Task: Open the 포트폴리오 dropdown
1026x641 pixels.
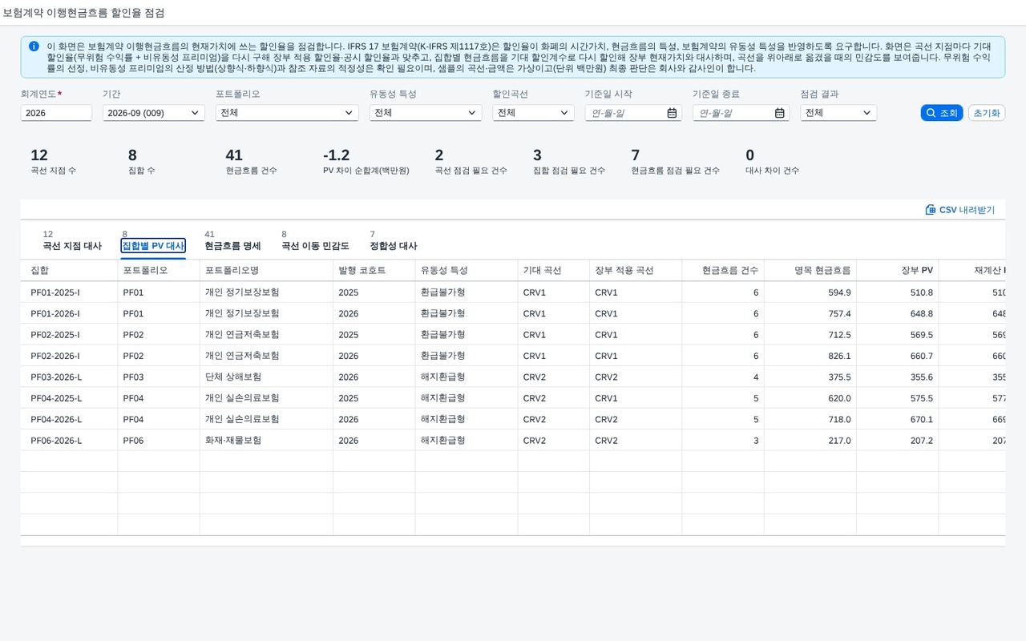Action: click(287, 113)
